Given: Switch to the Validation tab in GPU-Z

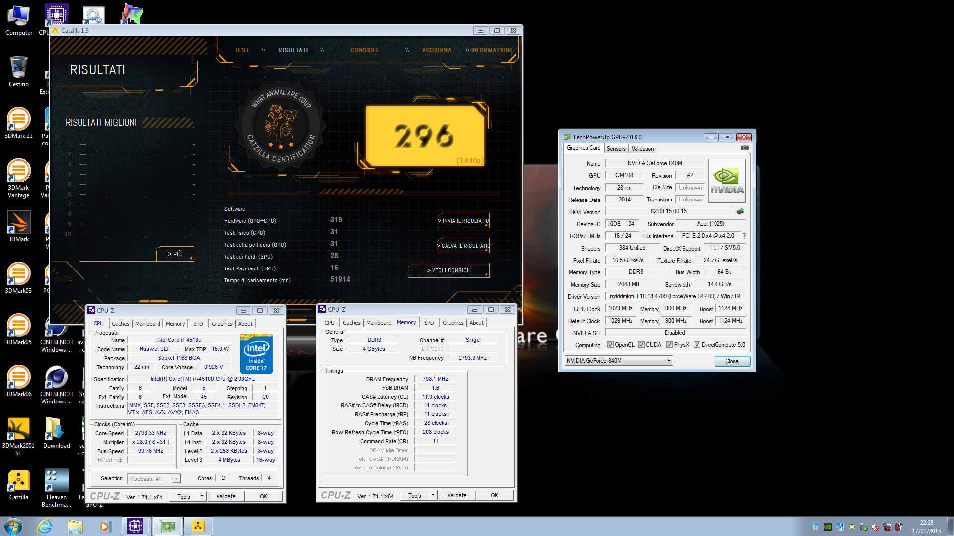Looking at the screenshot, I should tap(642, 149).
